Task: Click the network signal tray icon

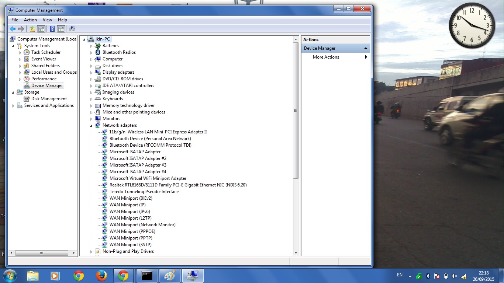Action: coord(463,276)
